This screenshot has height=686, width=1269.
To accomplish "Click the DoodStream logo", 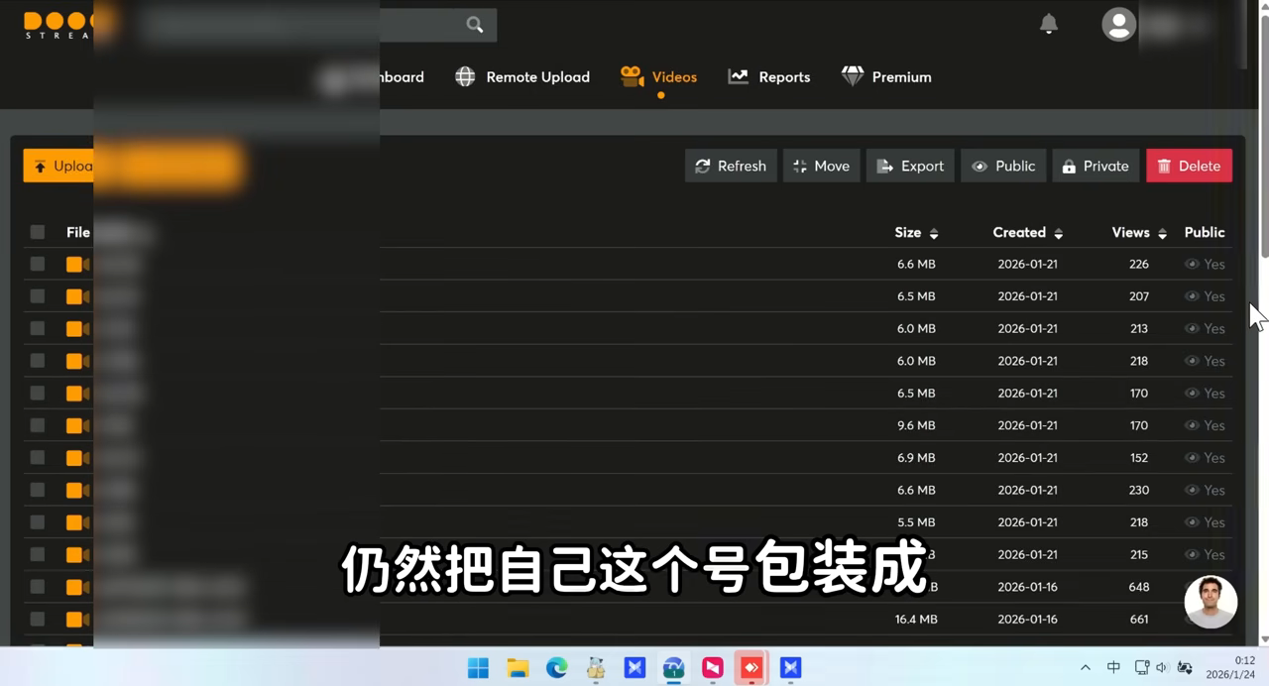I will point(57,25).
